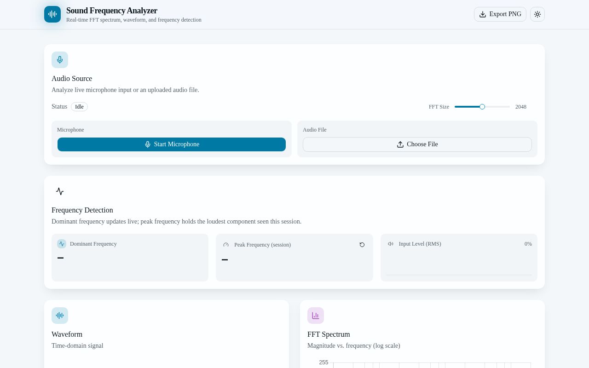Viewport: 589px width, 368px height.
Task: Click 'Magnitude vs. frequency (log scale)' text
Action: pyautogui.click(x=354, y=346)
